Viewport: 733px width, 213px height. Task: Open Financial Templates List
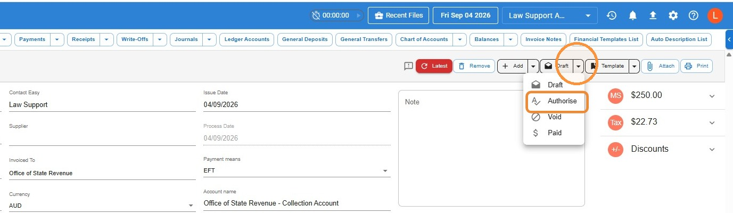(606, 39)
